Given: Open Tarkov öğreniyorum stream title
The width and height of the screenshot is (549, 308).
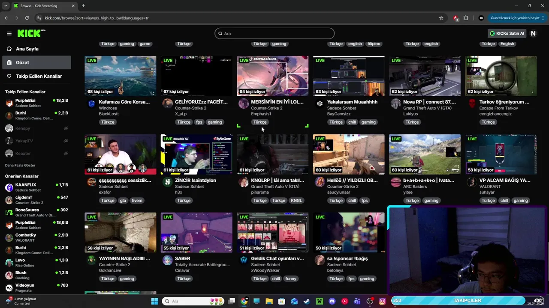Looking at the screenshot, I should [x=504, y=102].
